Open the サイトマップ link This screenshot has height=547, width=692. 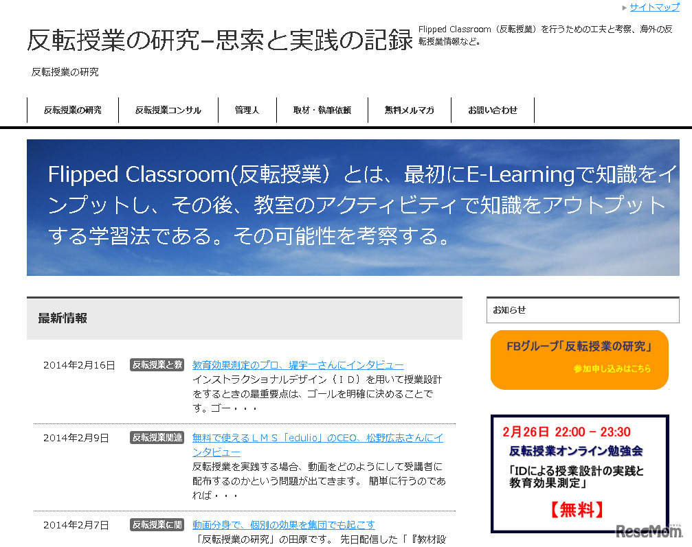click(x=654, y=7)
